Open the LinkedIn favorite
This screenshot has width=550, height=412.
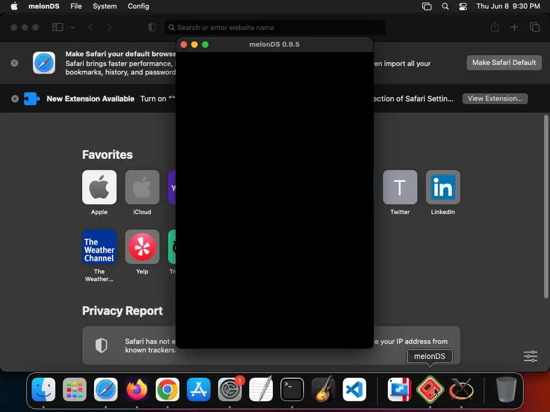(443, 187)
